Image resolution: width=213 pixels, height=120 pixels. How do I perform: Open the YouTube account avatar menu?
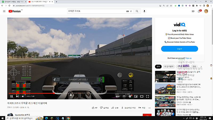pyautogui.click(x=206, y=11)
